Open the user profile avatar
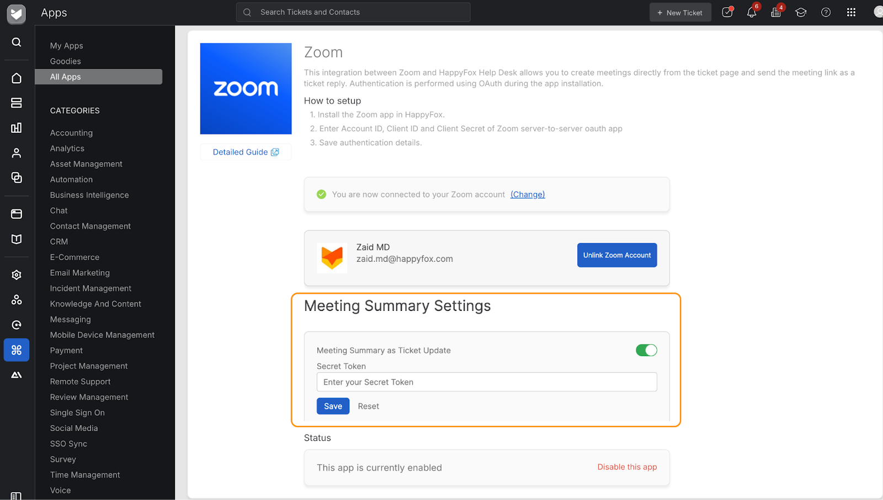Image resolution: width=883 pixels, height=500 pixels. coord(878,12)
